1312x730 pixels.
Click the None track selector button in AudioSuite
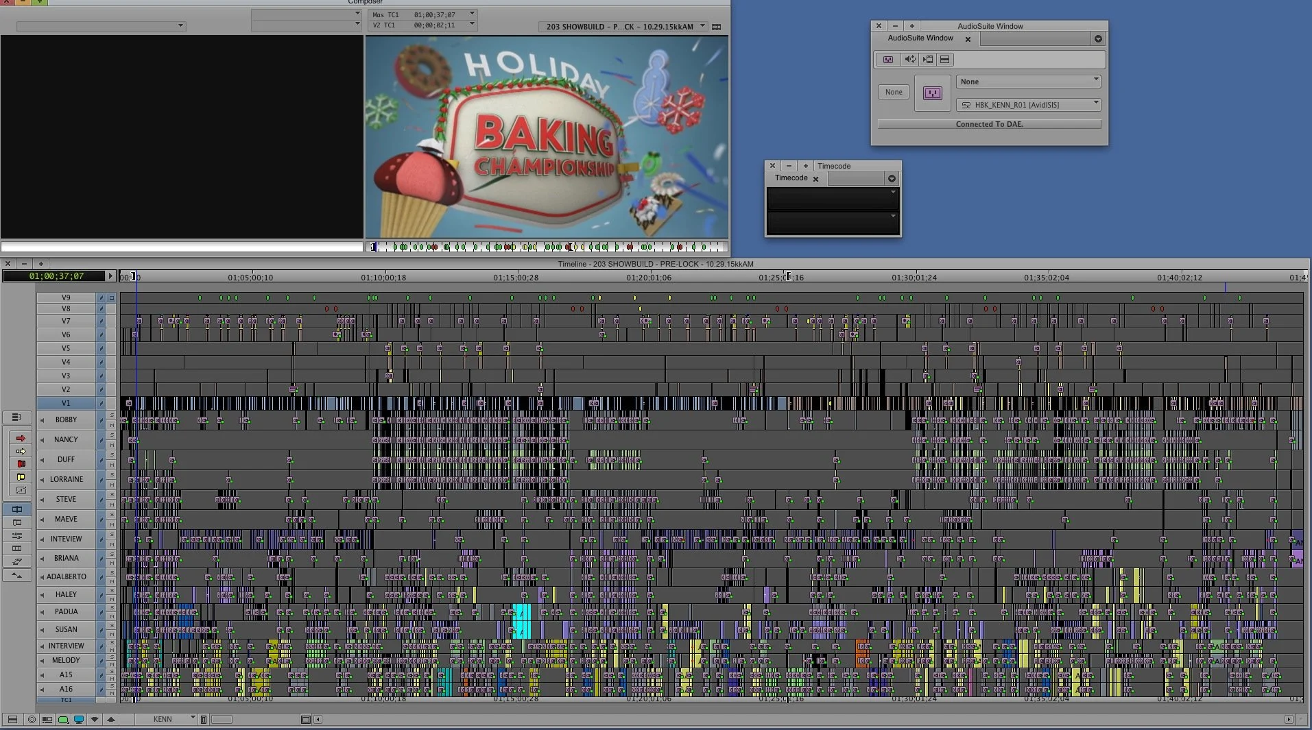pos(894,92)
